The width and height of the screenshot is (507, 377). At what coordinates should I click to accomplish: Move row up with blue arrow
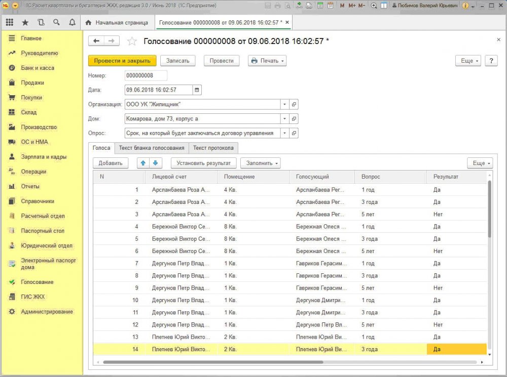[143, 163]
